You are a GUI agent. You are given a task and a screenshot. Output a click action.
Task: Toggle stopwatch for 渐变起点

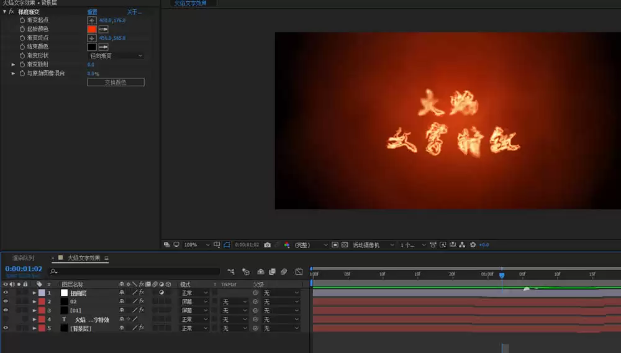click(22, 21)
